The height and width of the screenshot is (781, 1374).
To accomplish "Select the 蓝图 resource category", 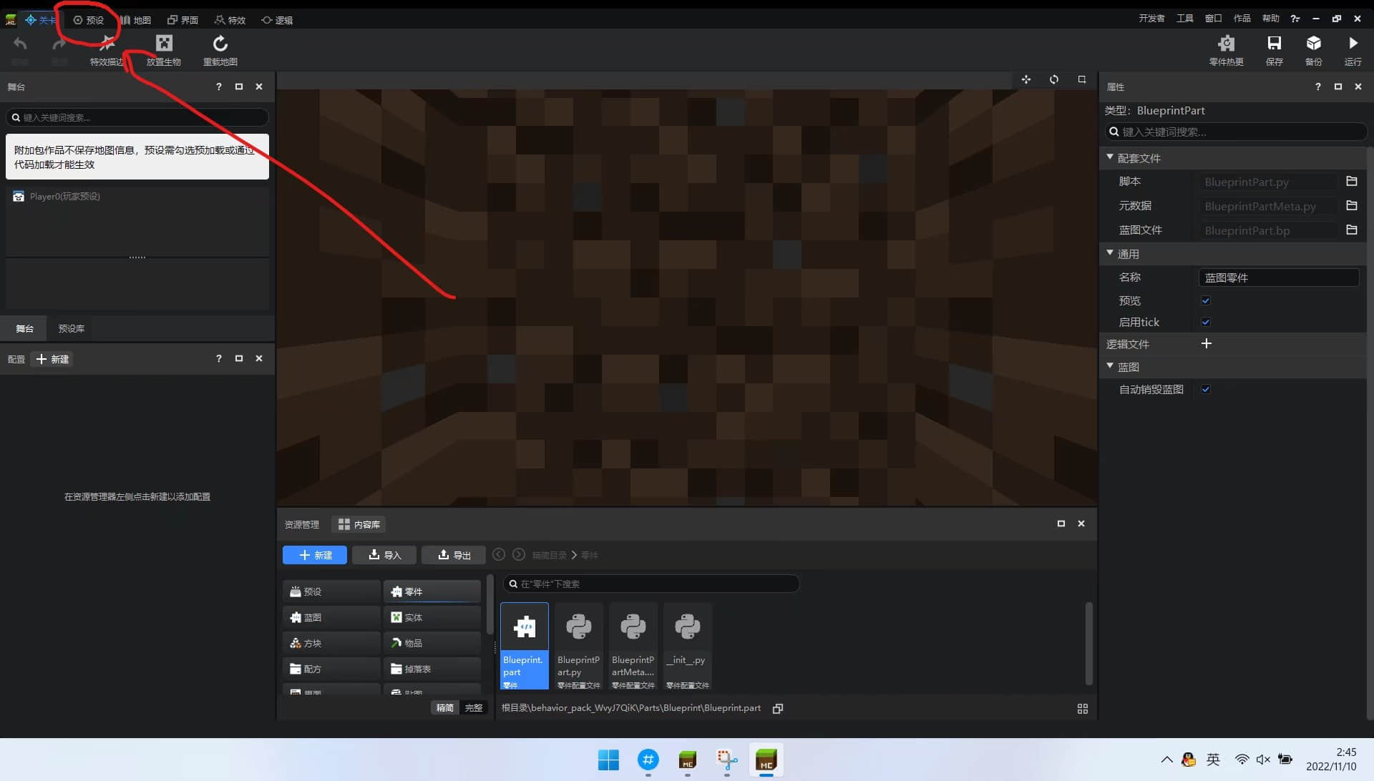I will [331, 617].
